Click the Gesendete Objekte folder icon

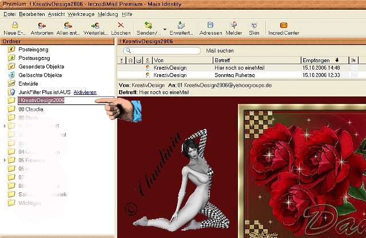[x=11, y=66]
